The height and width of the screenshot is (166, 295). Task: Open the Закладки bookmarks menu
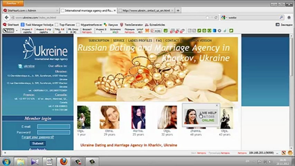pos(284,25)
